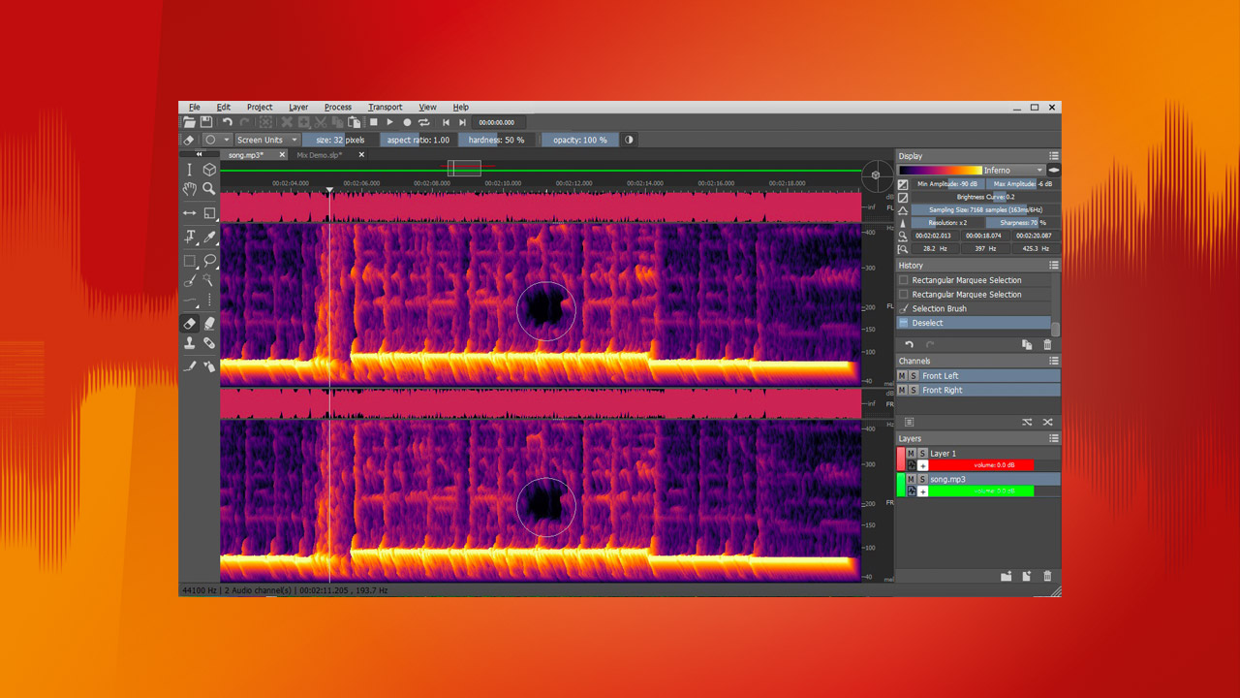
Task: Expand the Layers panel options menu
Action: pos(1054,438)
